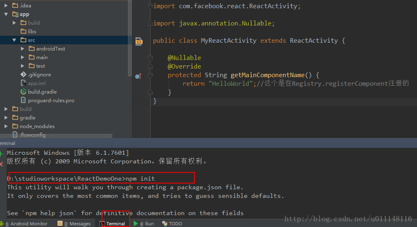
Task: Fold the import block at first import line
Action: point(150,6)
